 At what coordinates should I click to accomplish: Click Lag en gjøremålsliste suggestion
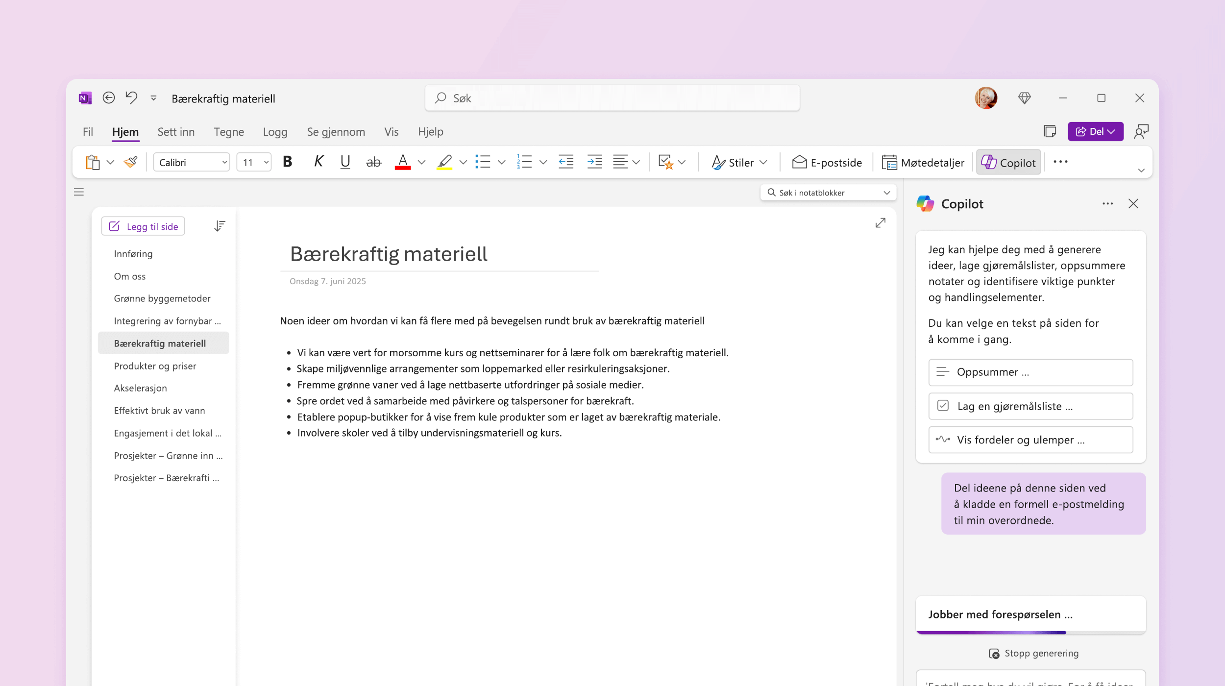click(x=1030, y=406)
